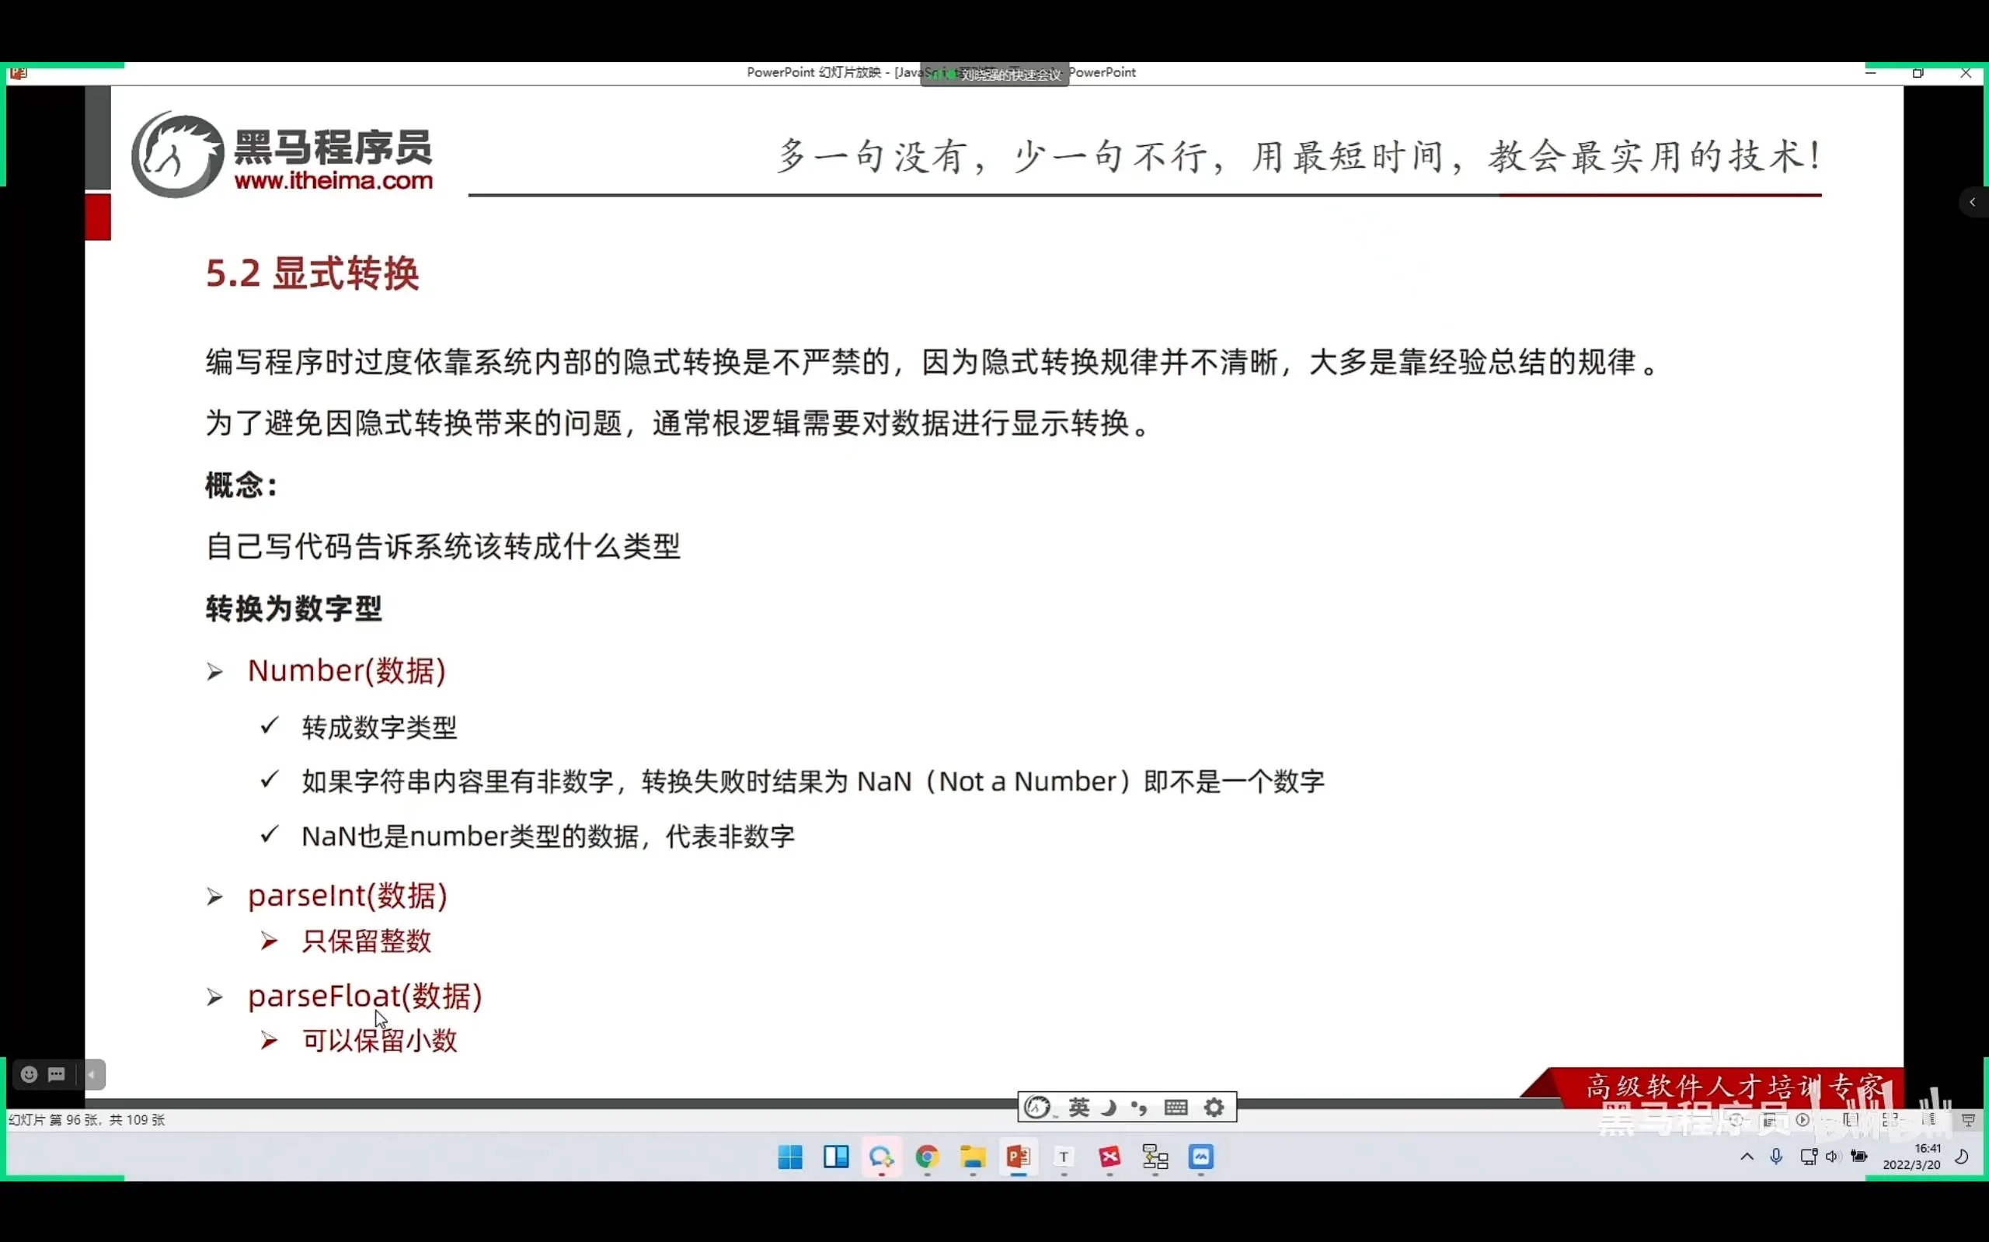Toggle IME punctuation mode icon
The height and width of the screenshot is (1242, 1989).
coord(1140,1108)
